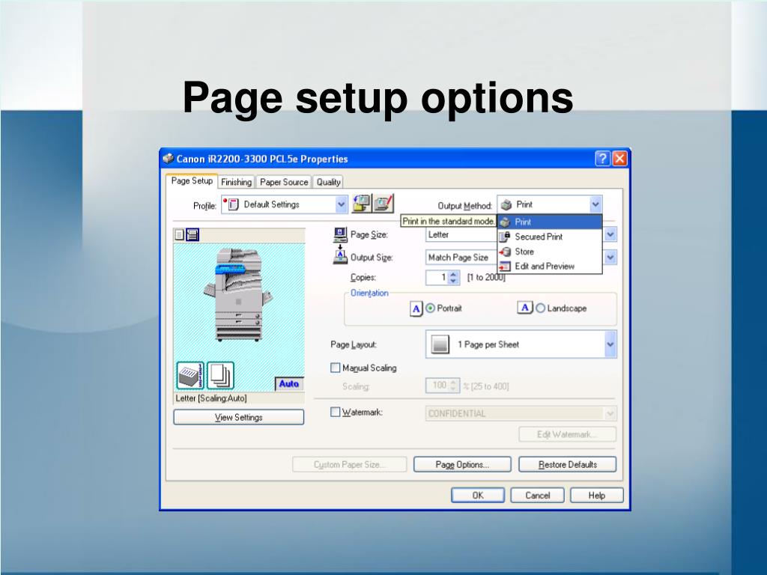Open the Output Size dropdown arrow
The width and height of the screenshot is (767, 575).
click(x=610, y=258)
